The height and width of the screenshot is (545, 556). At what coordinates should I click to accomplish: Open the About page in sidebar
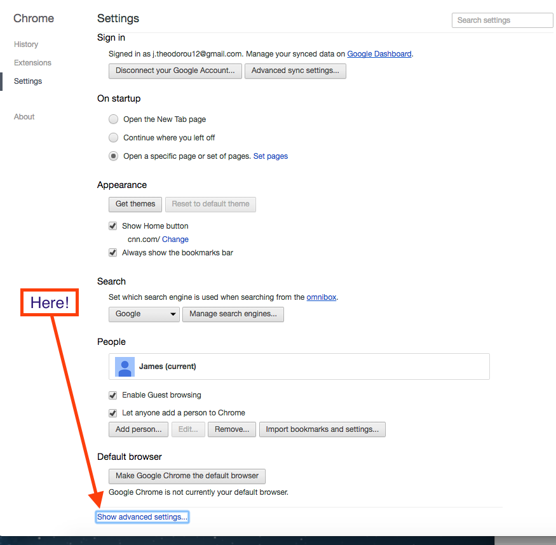coord(24,117)
